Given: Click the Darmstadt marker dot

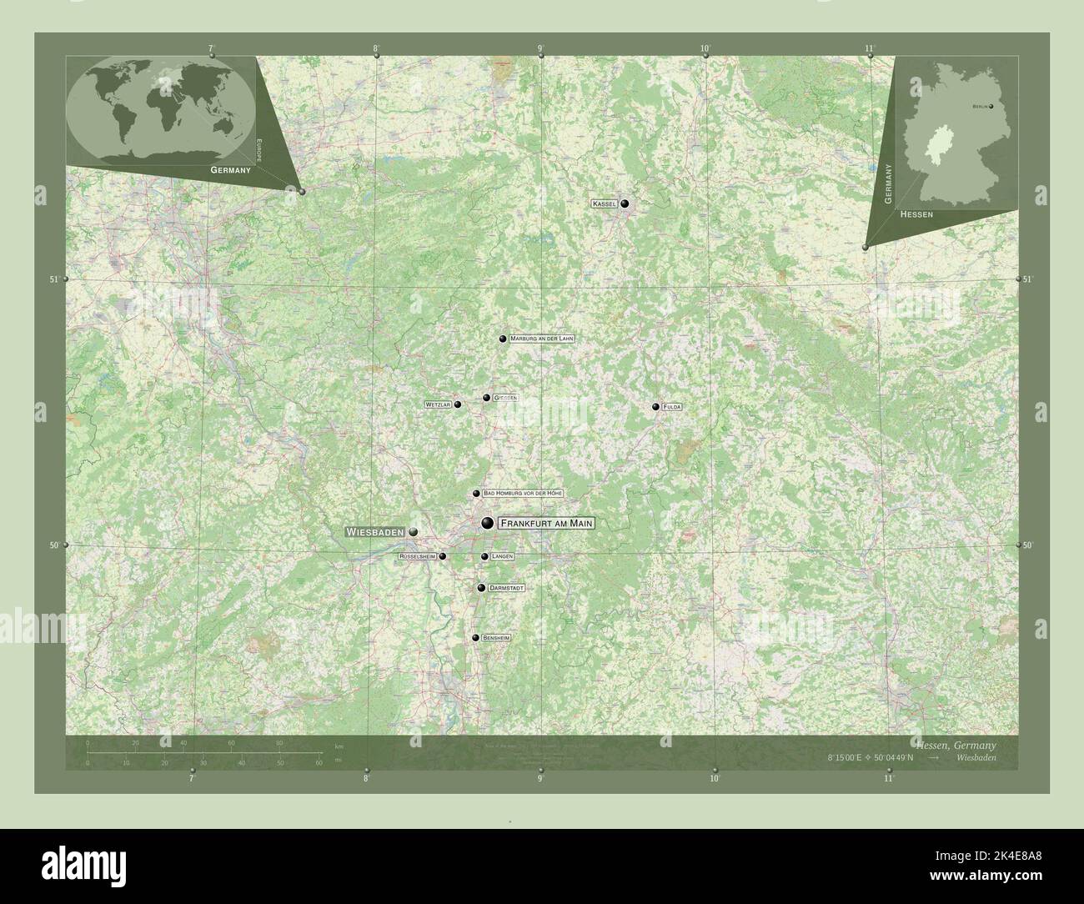Looking at the screenshot, I should [481, 588].
